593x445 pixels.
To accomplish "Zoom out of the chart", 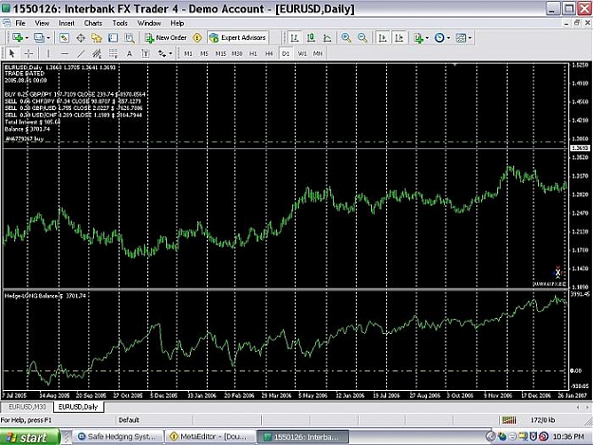I will [362, 38].
